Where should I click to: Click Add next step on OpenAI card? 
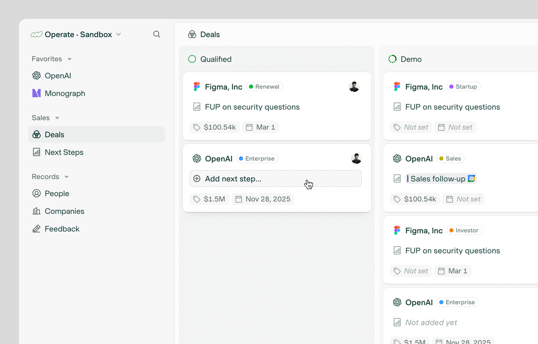pyautogui.click(x=276, y=179)
